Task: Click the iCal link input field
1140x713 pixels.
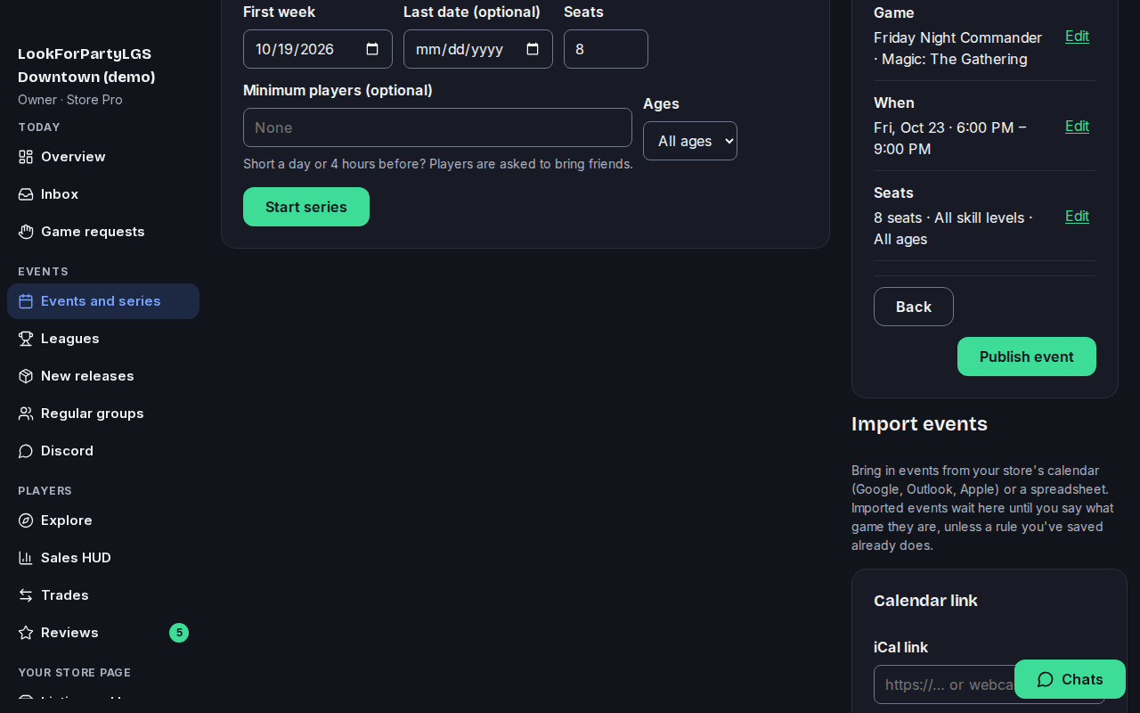Action: click(989, 684)
